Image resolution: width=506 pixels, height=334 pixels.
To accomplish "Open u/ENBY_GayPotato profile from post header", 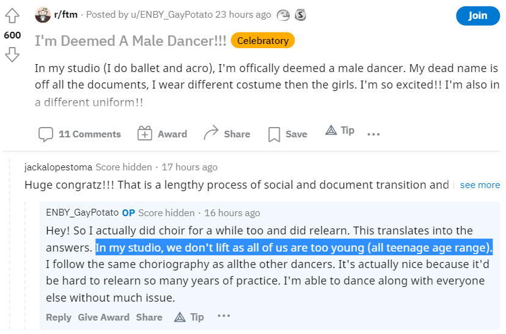I will [172, 15].
